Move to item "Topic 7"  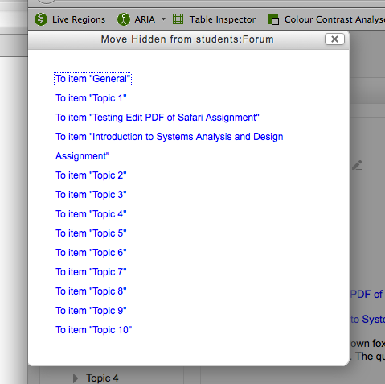pyautogui.click(x=91, y=272)
